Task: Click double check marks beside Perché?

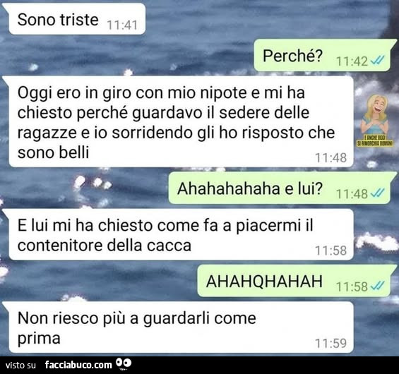Action: pyautogui.click(x=377, y=60)
